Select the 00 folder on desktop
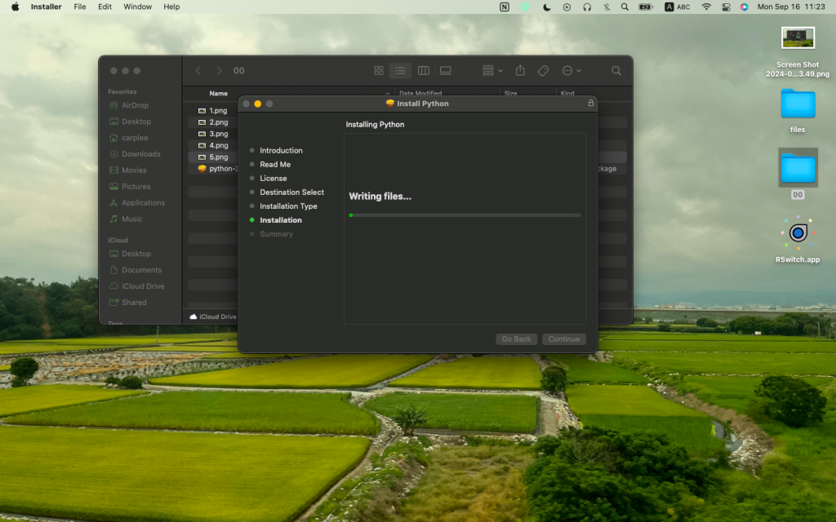Viewport: 836px width, 522px height. (798, 174)
